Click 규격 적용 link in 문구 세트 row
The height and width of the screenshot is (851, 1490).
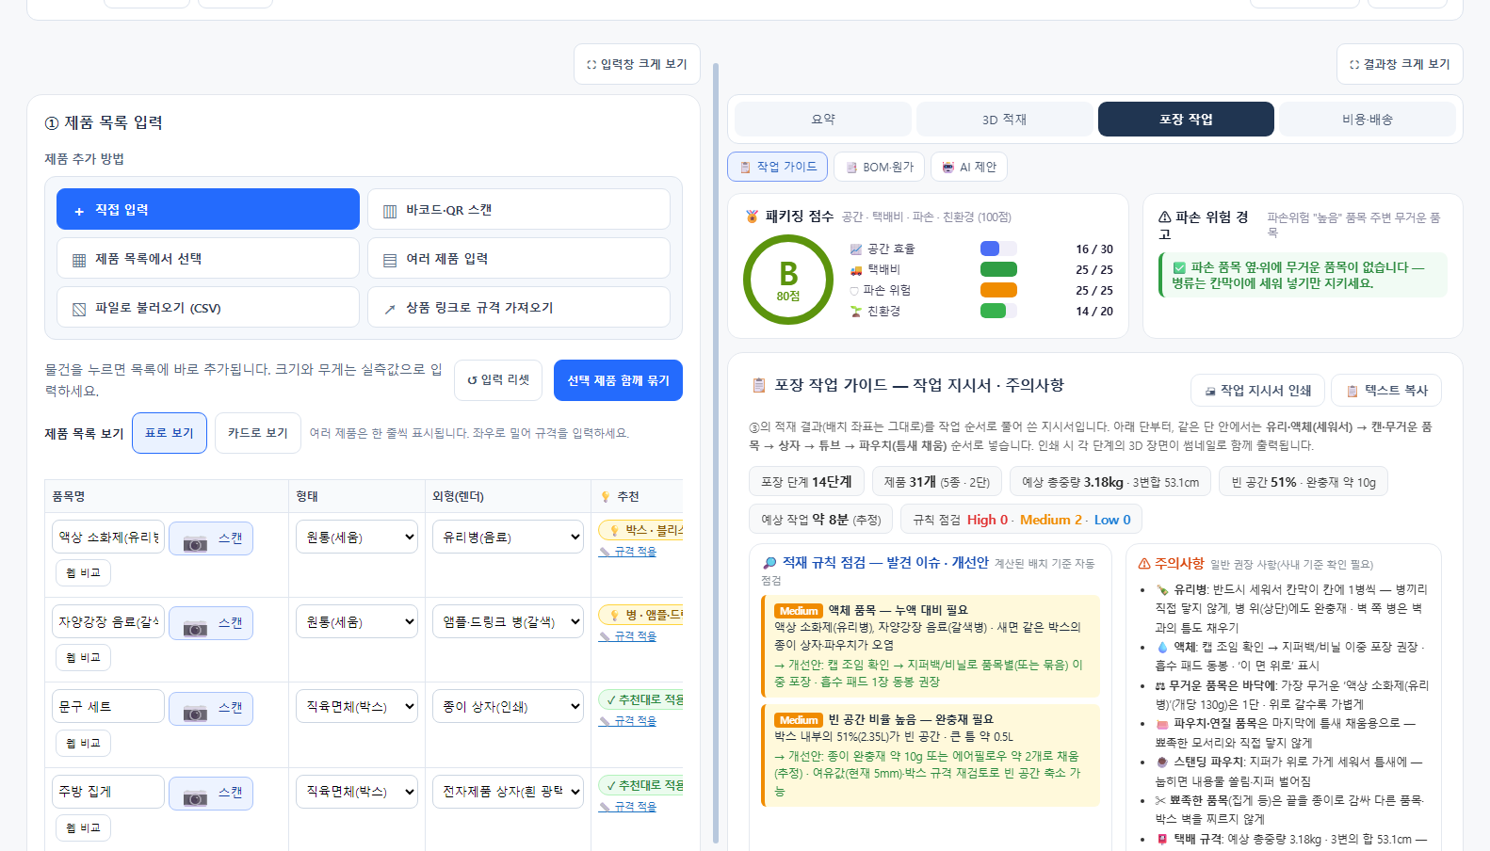click(x=627, y=721)
